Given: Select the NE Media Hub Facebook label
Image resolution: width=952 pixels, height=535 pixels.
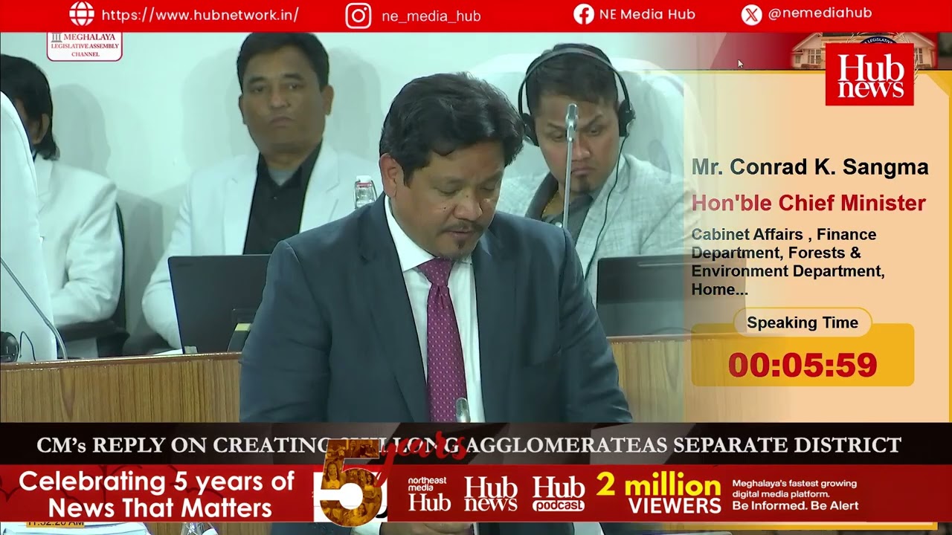Looking at the screenshot, I should 646,14.
